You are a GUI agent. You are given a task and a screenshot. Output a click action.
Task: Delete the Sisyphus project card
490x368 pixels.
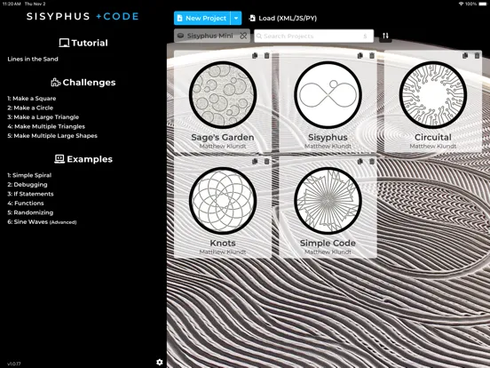[x=372, y=56]
